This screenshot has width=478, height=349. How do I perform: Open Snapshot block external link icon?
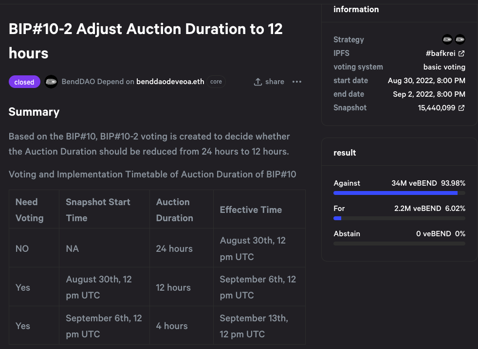tap(461, 108)
